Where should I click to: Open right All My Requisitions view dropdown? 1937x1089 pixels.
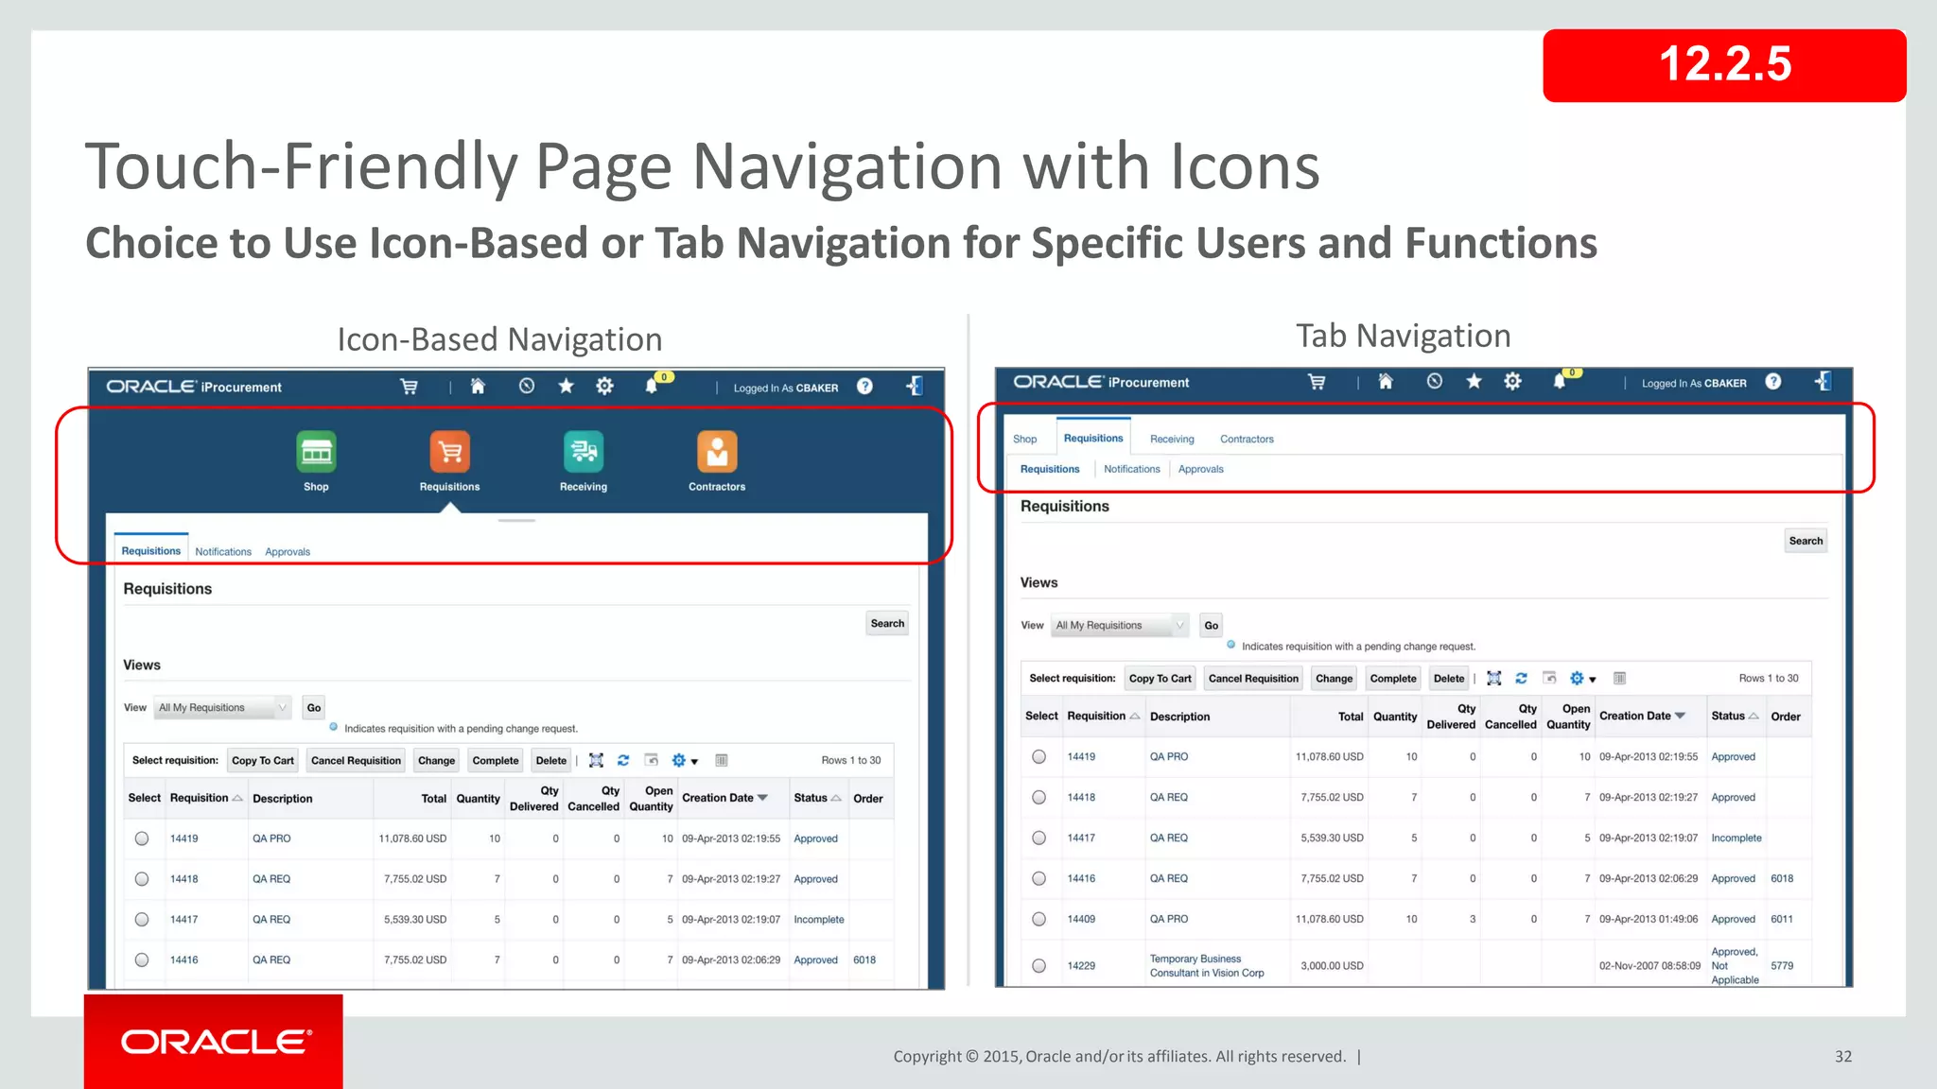coord(1120,625)
